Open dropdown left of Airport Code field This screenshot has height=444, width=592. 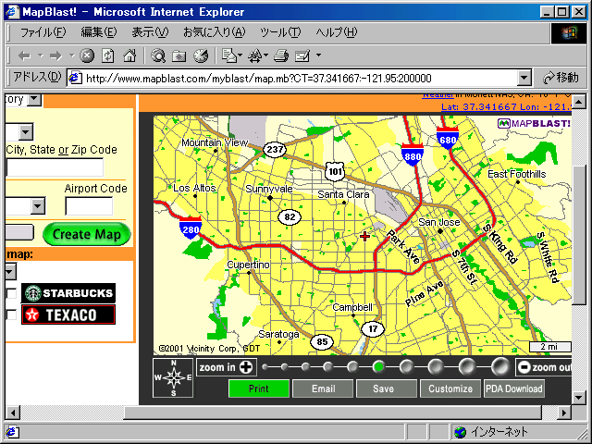click(x=37, y=206)
